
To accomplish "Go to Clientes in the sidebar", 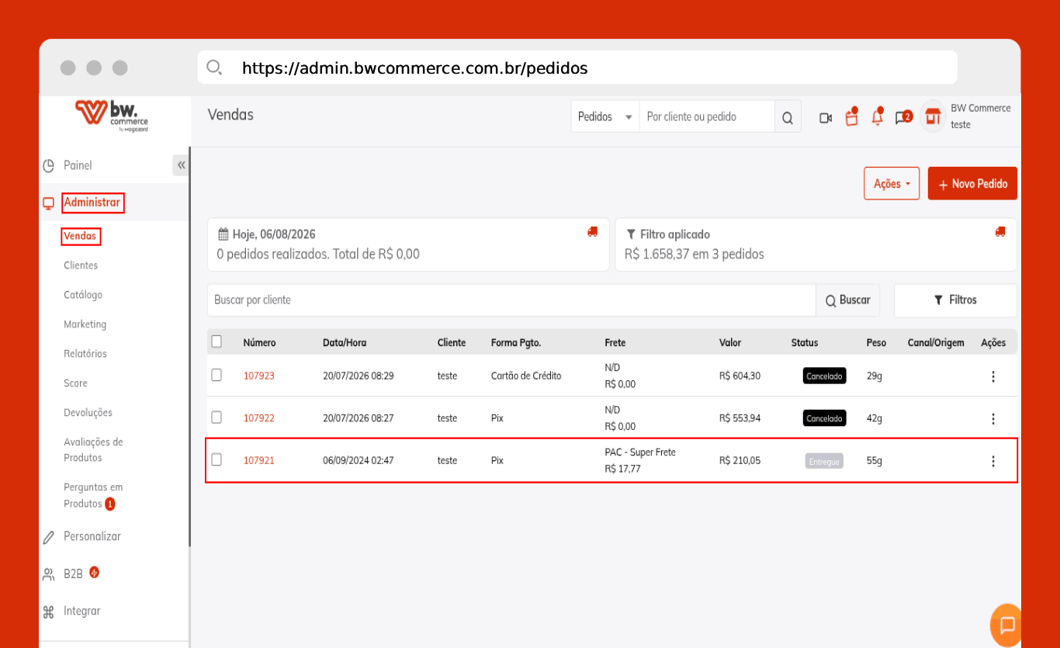I will 81,265.
